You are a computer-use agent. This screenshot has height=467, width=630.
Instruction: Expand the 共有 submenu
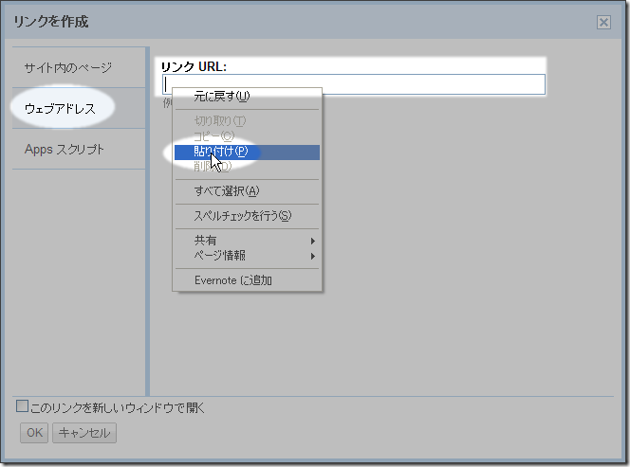pyautogui.click(x=247, y=241)
